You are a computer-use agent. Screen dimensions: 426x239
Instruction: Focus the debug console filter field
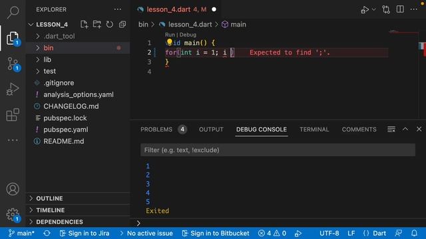pos(278,150)
